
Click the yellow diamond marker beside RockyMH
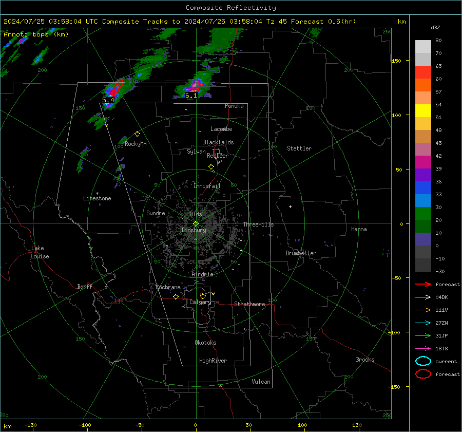(x=137, y=134)
